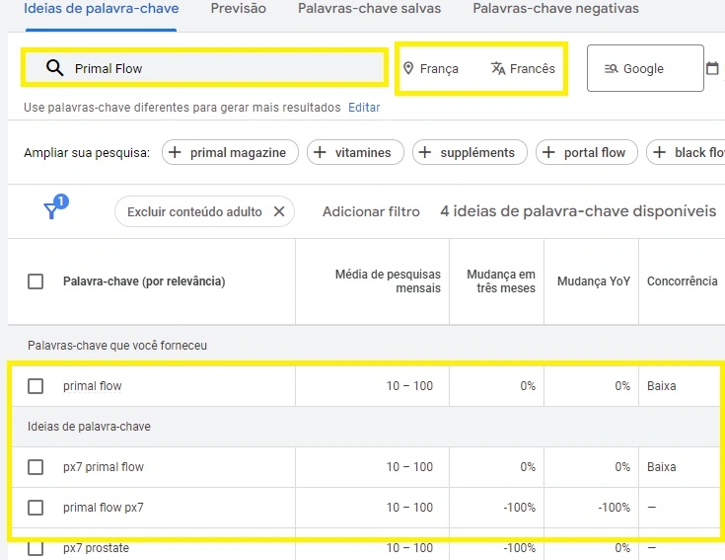Click plus icon on portal flow chip
Screen dimensions: 725x560
pos(548,152)
